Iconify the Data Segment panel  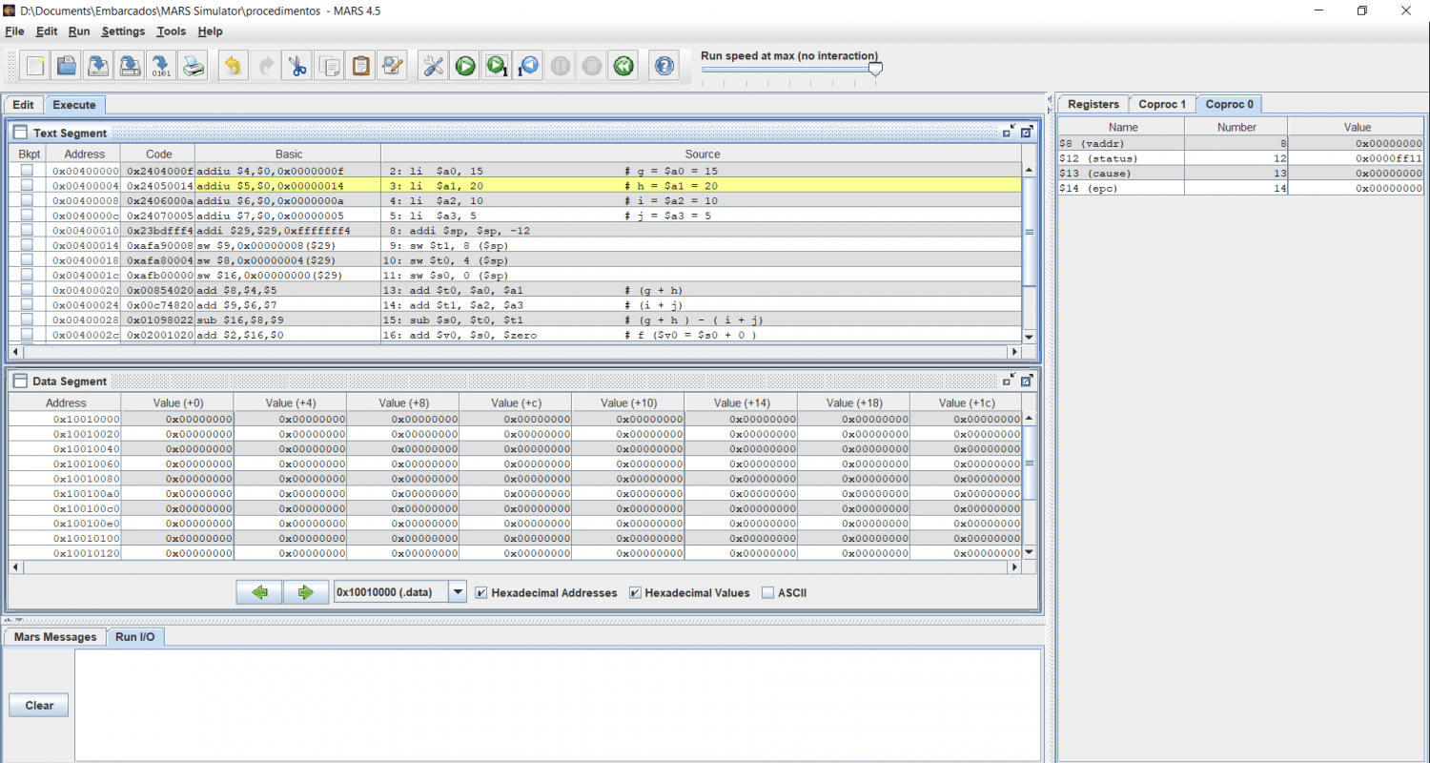[x=1009, y=381]
